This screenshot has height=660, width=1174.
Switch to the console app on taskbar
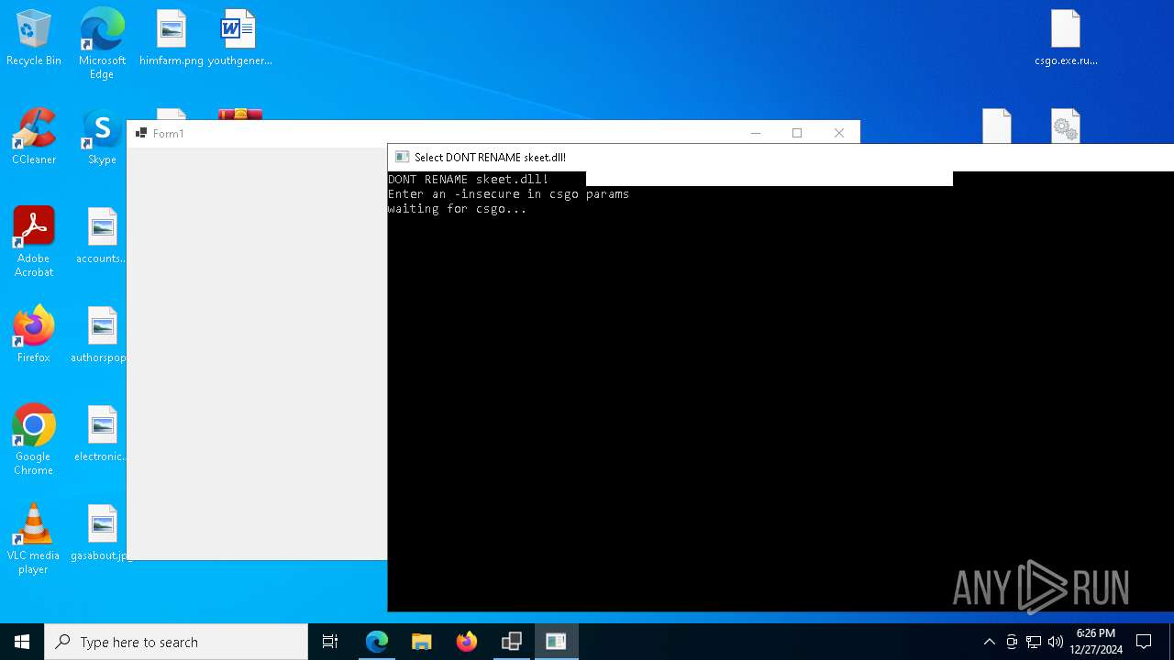point(556,642)
